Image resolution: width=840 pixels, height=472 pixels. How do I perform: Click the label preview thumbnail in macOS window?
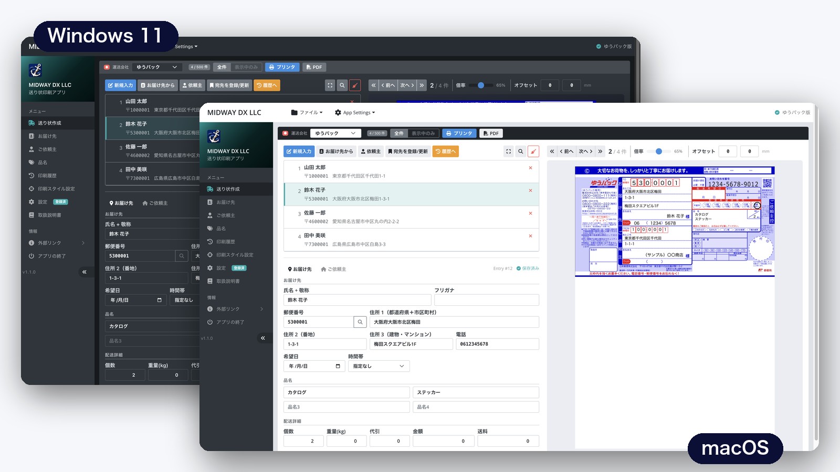[675, 221]
